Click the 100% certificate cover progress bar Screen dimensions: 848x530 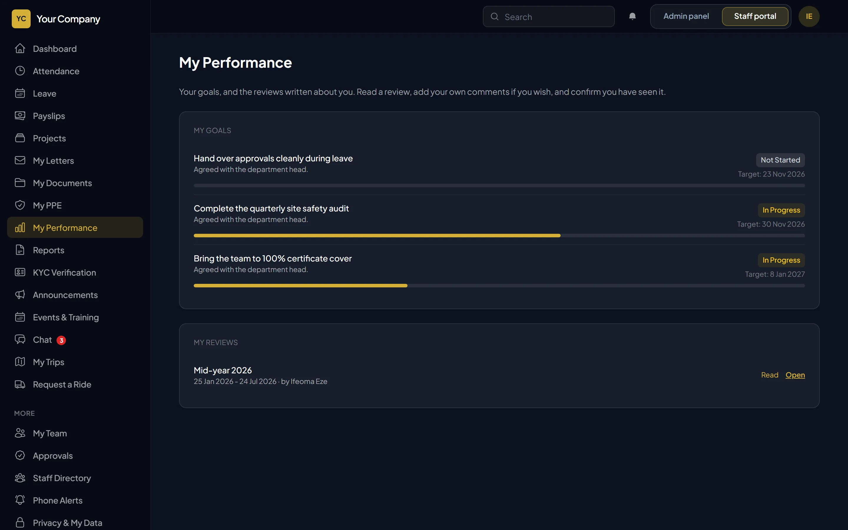click(499, 286)
